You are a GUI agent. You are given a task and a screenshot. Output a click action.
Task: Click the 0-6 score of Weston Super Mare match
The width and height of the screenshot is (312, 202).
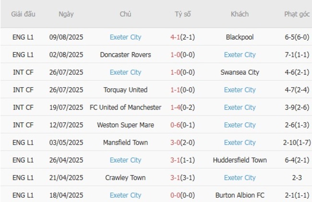(x=176, y=125)
